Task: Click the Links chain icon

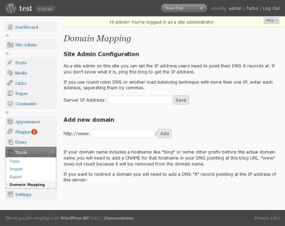Action: (10, 83)
